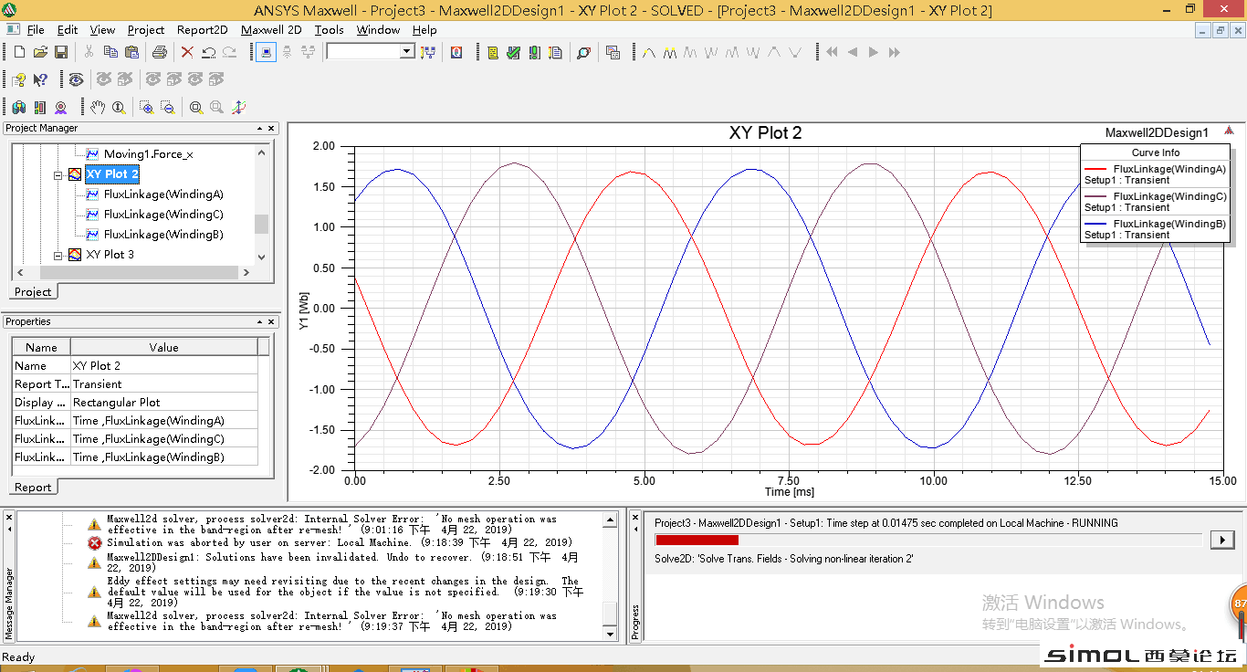Open the Properties panel dropdown arrow
Viewport: 1247px width, 672px height.
[259, 322]
